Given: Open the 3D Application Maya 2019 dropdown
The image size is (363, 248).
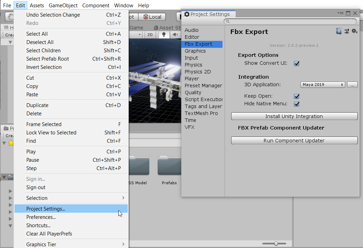Looking at the screenshot, I should tap(323, 85).
